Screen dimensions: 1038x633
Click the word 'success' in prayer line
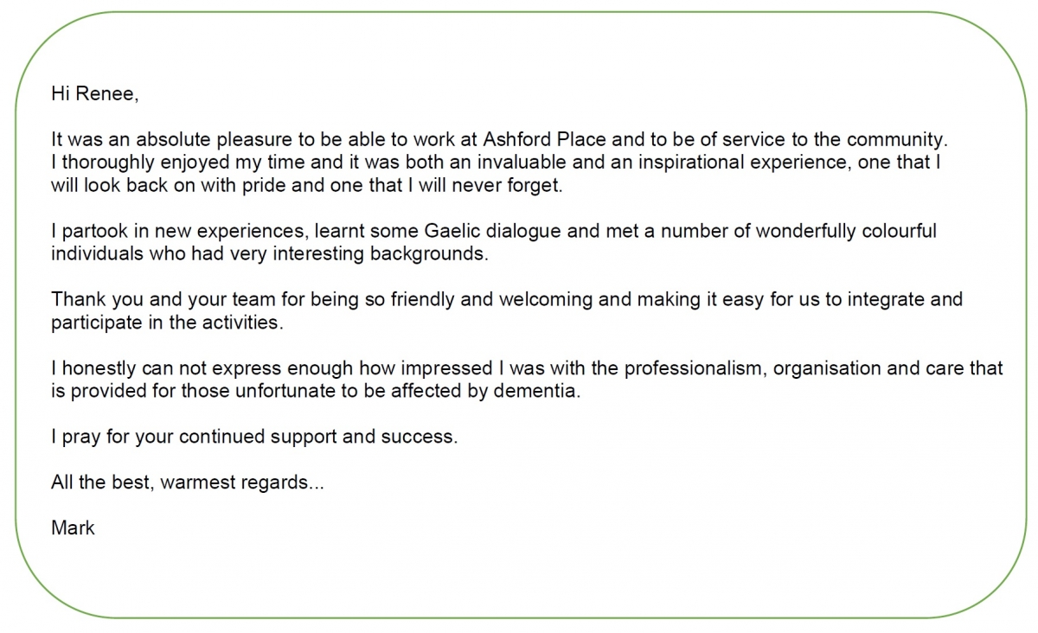[x=420, y=437]
